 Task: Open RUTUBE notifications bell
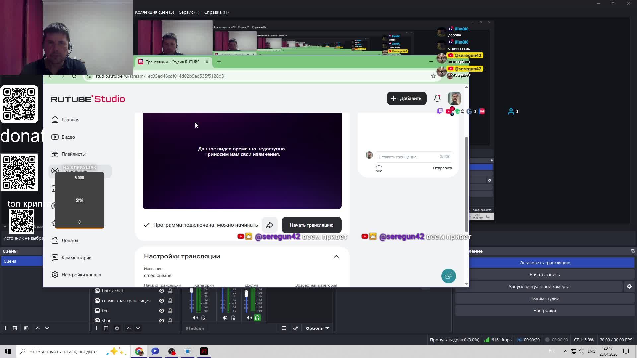pyautogui.click(x=437, y=98)
